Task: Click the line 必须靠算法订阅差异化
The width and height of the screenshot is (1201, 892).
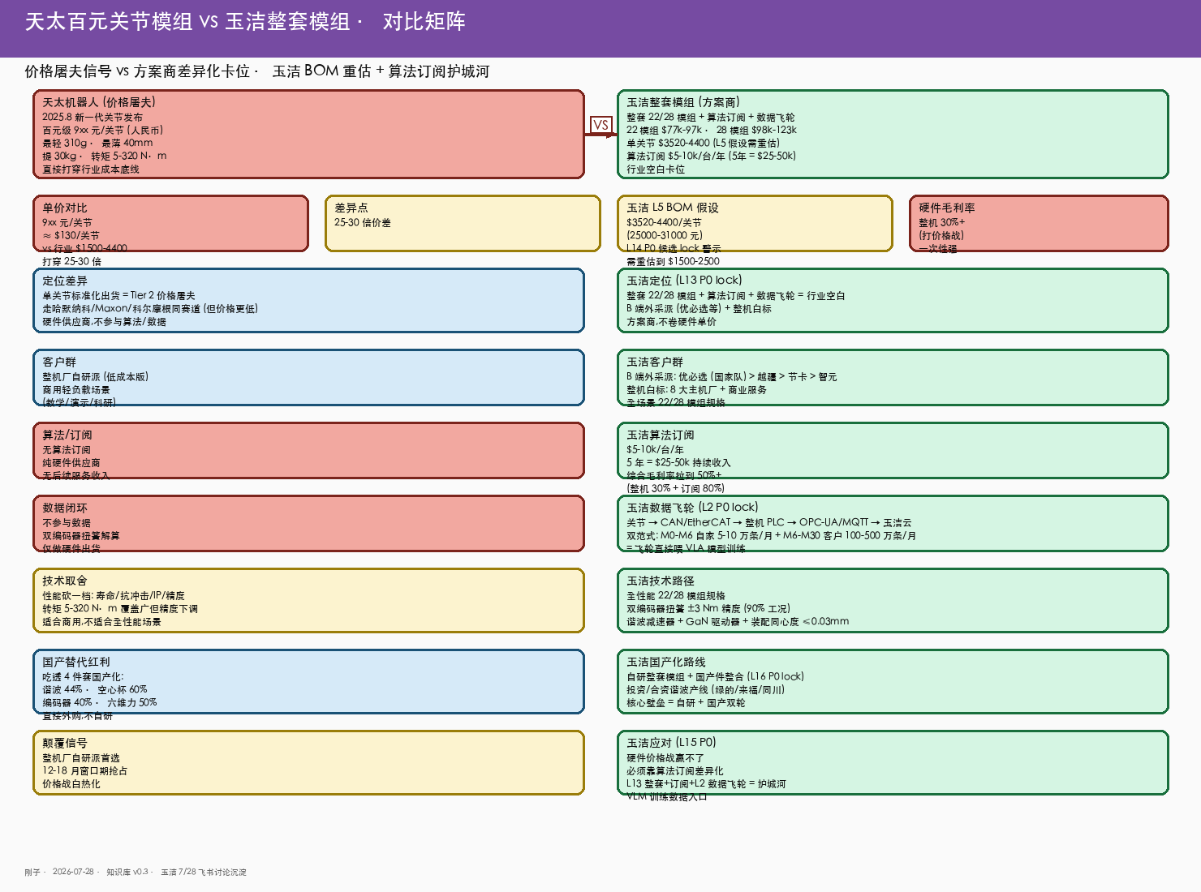Action: click(675, 771)
